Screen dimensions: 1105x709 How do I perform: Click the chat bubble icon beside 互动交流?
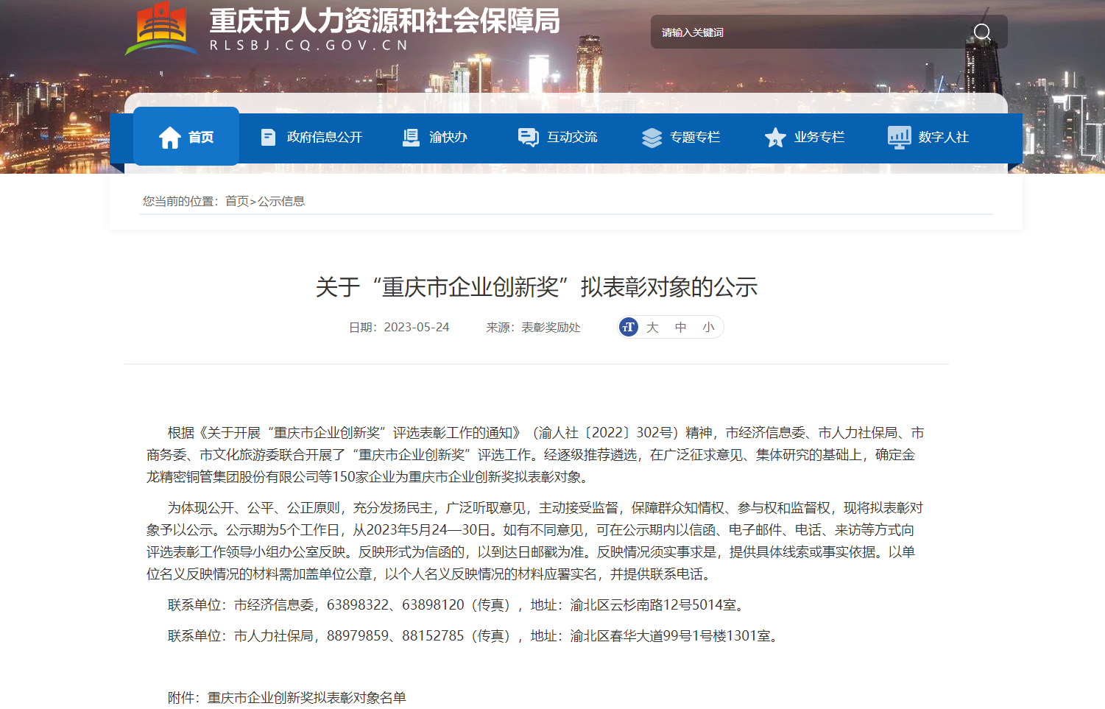(x=529, y=137)
